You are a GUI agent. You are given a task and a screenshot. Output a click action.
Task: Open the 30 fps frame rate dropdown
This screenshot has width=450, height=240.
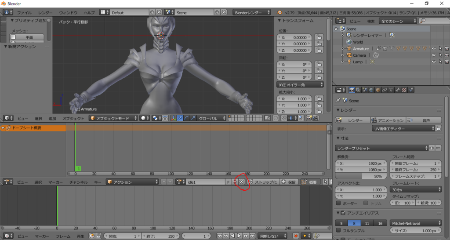point(416,189)
